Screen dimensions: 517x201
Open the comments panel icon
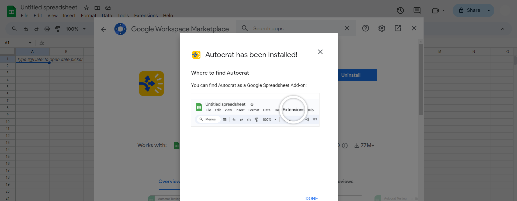[x=417, y=10]
